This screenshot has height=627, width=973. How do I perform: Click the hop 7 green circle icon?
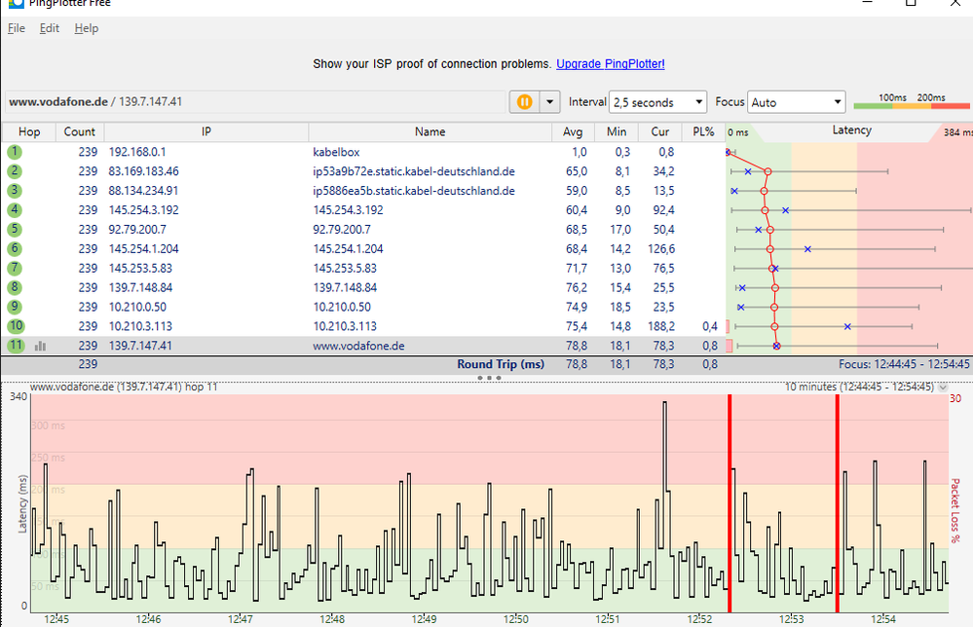tap(15, 268)
